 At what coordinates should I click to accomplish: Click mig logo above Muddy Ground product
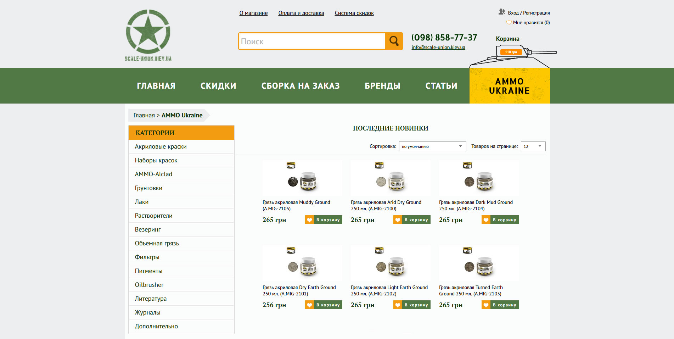(x=291, y=165)
